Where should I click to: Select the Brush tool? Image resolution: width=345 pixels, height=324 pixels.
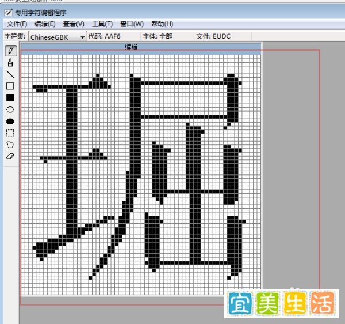tap(10, 63)
